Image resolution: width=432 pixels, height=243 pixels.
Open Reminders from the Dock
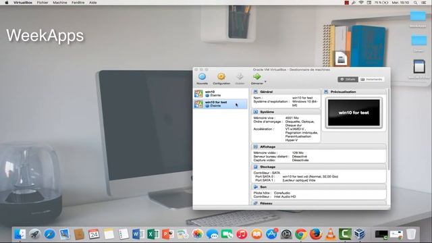click(124, 234)
